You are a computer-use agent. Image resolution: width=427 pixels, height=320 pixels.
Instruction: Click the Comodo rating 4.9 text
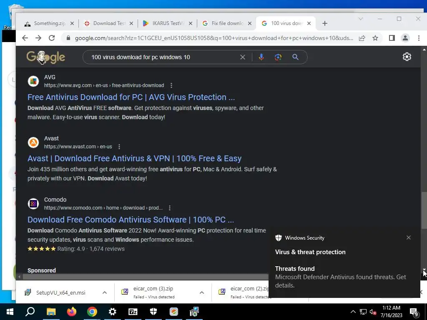click(71, 249)
